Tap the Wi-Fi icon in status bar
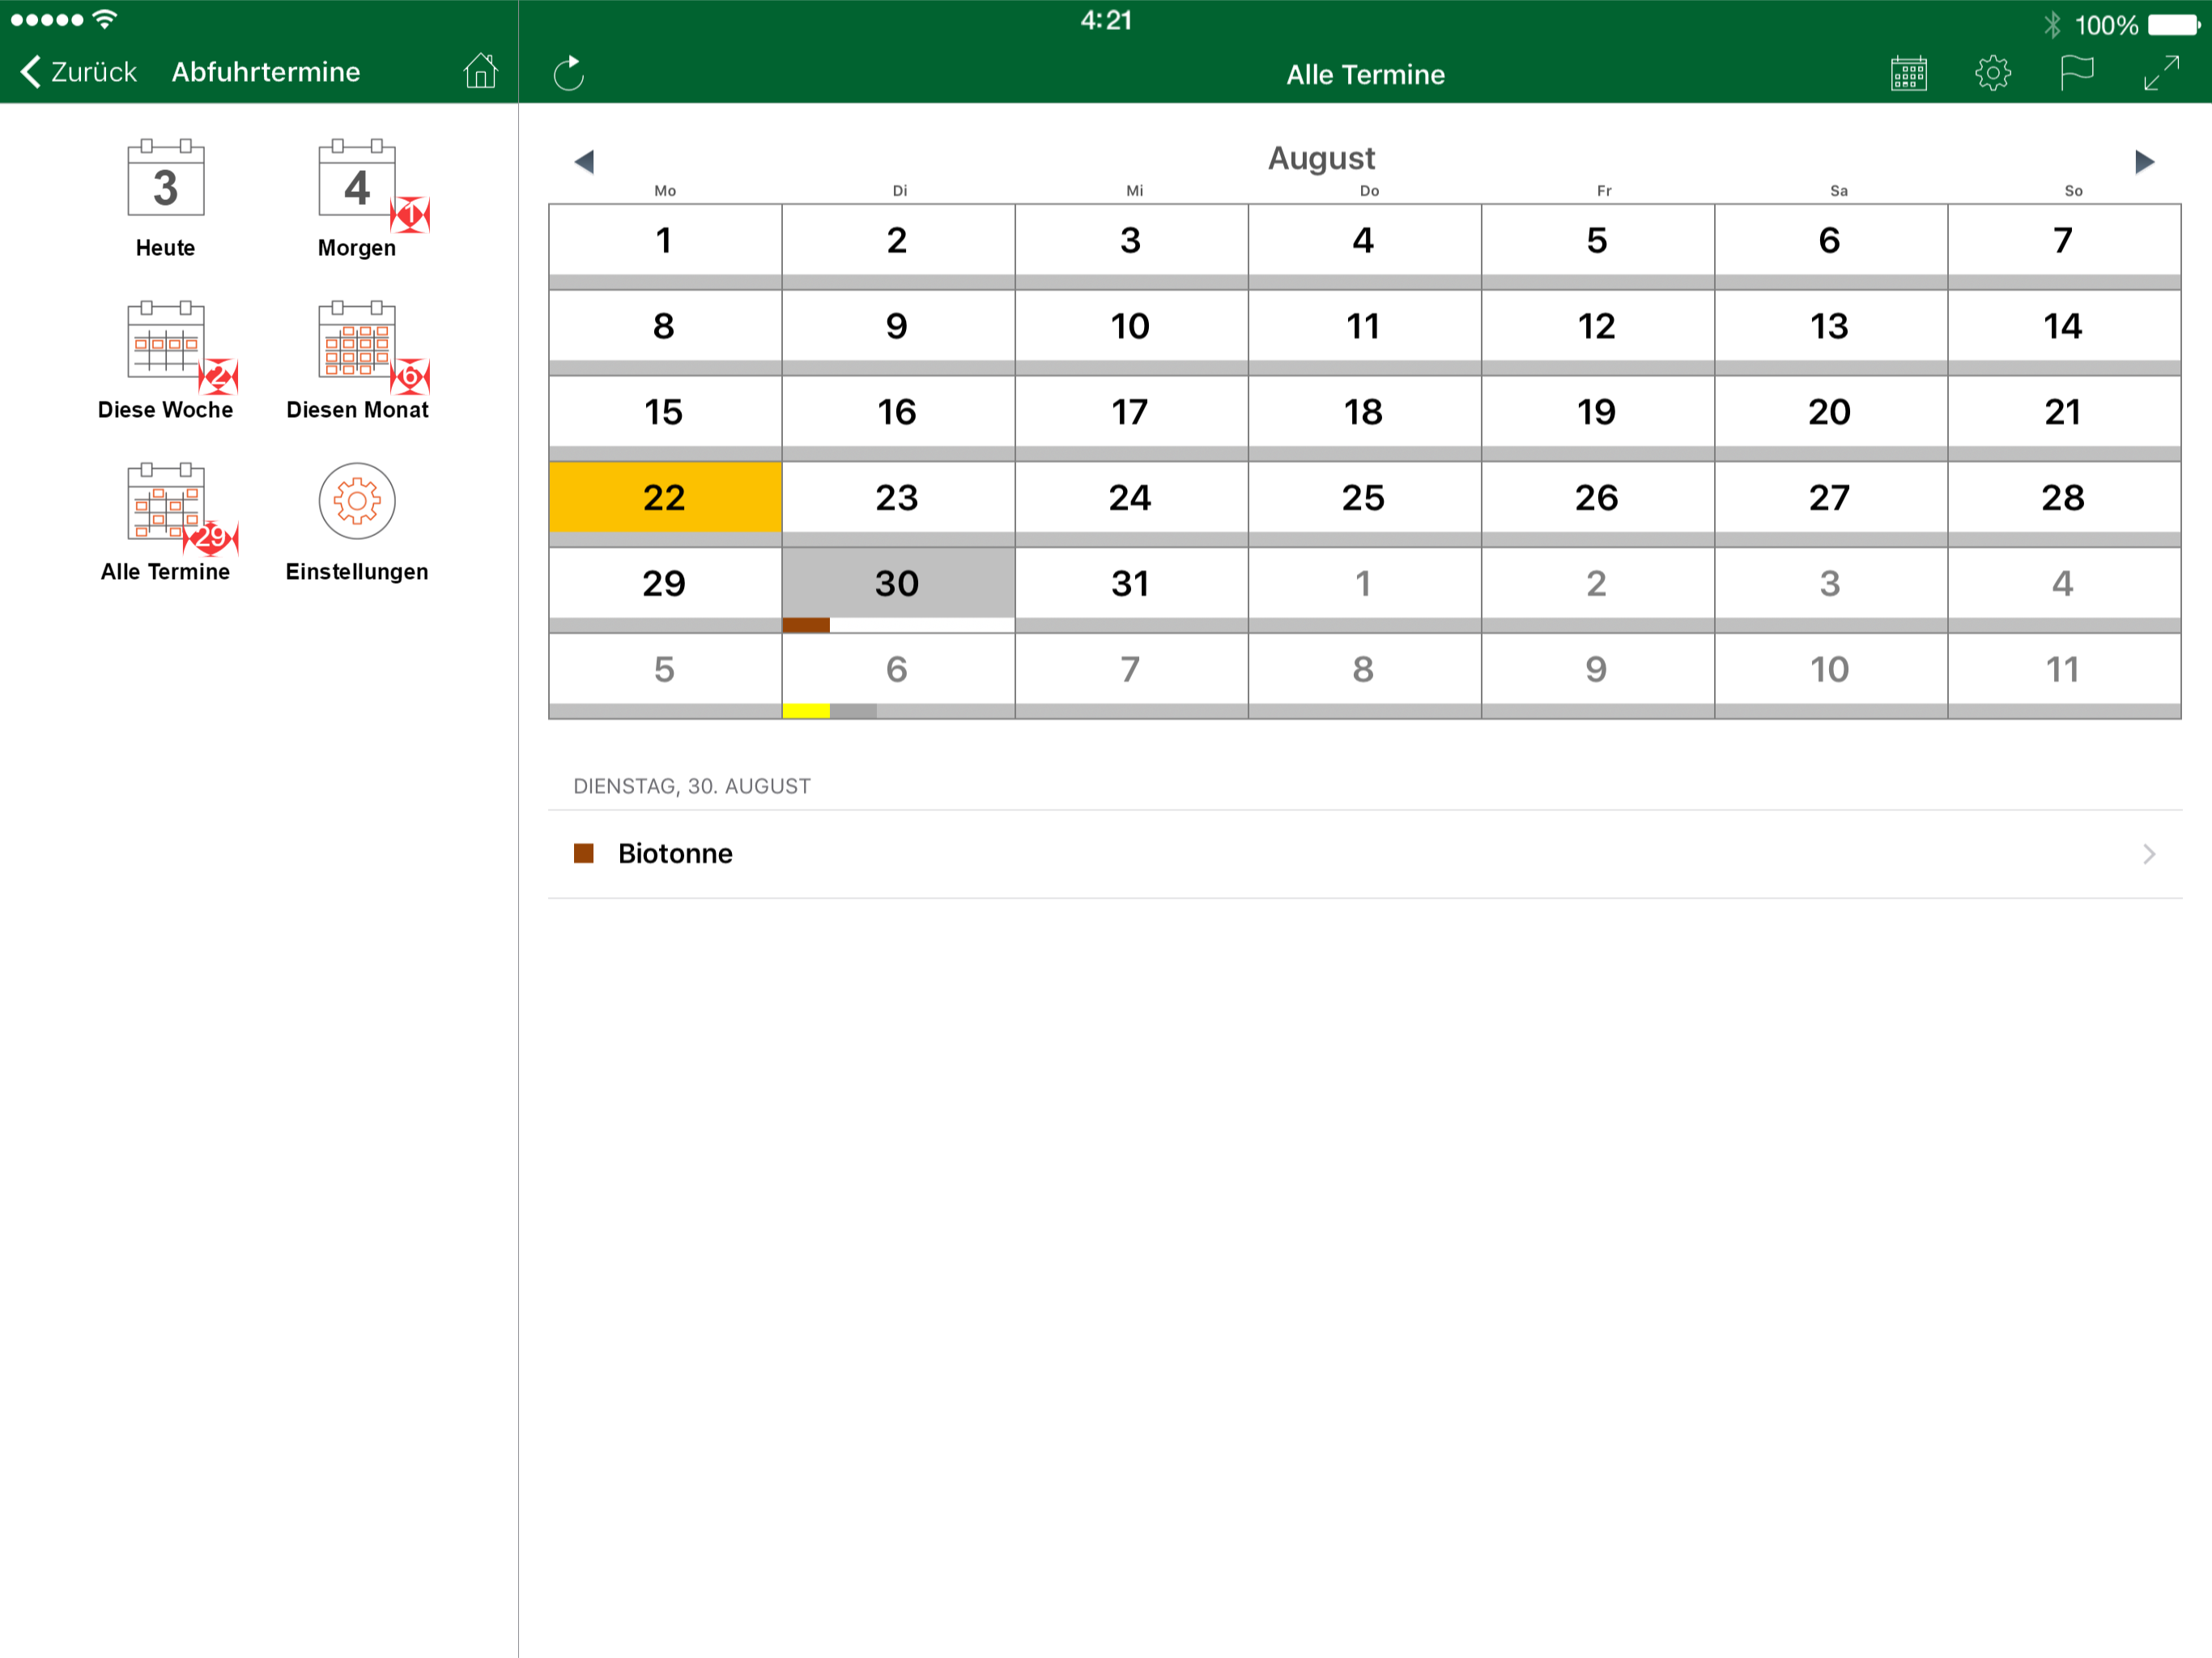 [x=104, y=19]
